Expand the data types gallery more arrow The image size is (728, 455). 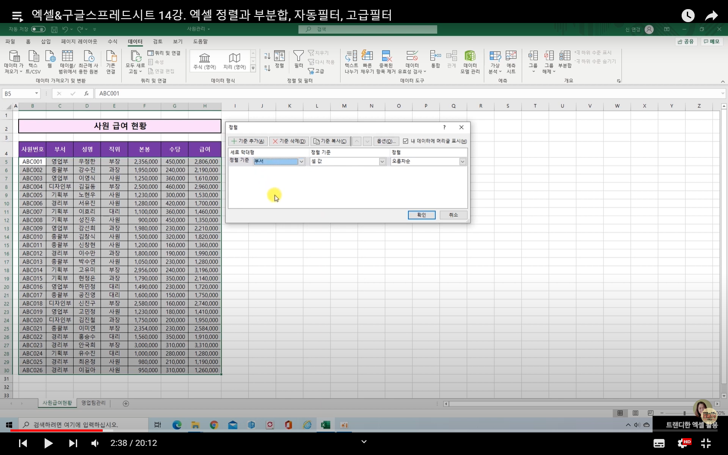point(253,68)
